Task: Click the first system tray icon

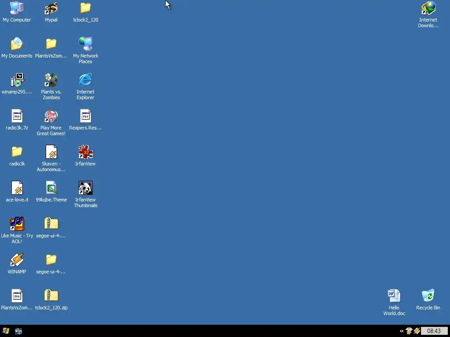Action: pos(409,331)
